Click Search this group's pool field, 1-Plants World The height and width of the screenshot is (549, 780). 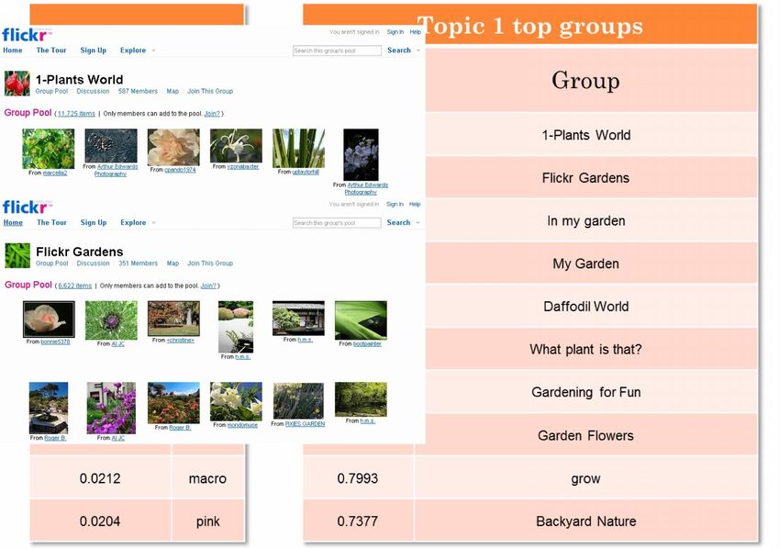[x=337, y=50]
